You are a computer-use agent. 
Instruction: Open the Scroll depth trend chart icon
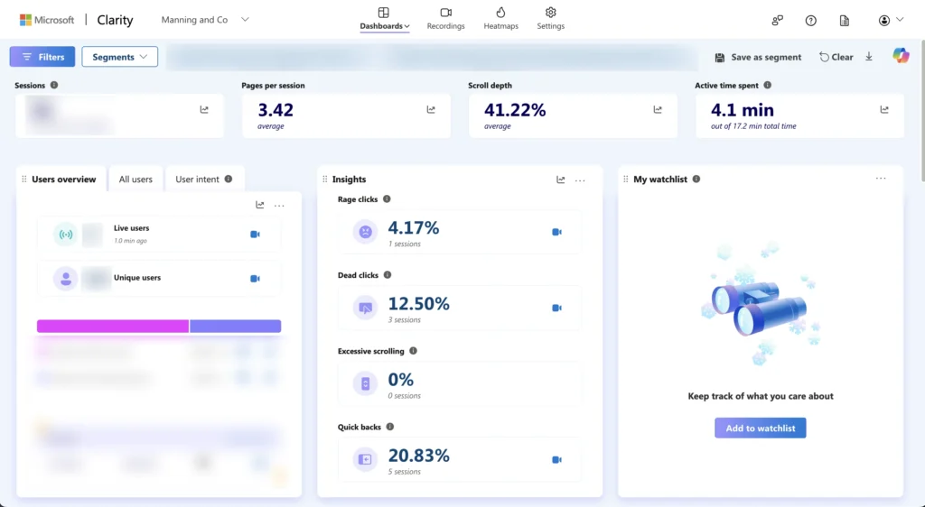(x=658, y=110)
